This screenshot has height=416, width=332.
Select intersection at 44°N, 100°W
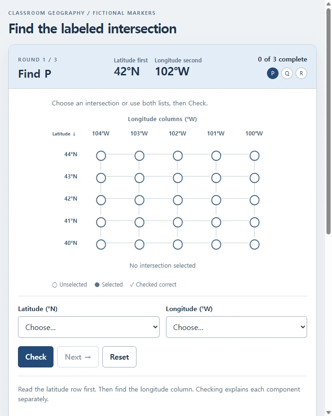pyautogui.click(x=255, y=156)
